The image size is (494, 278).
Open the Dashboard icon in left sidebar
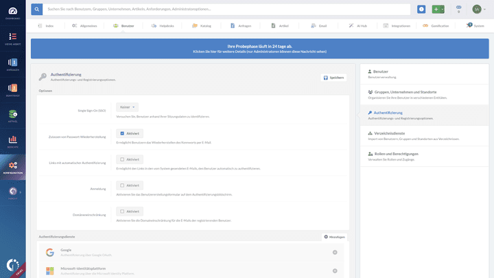coord(13,11)
